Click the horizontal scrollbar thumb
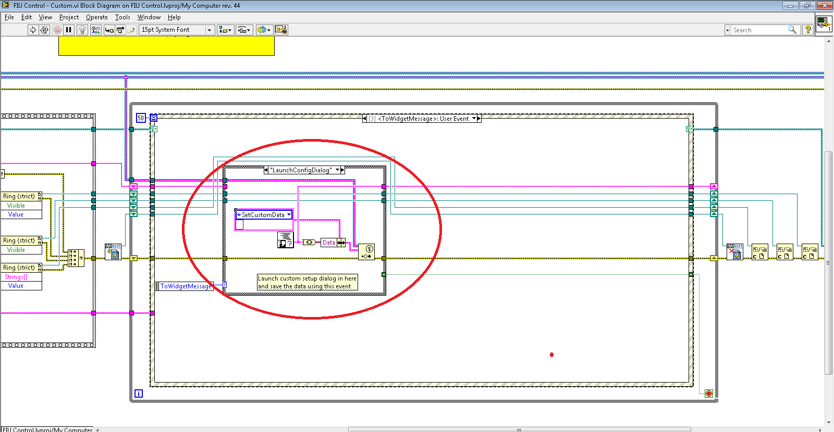 [x=519, y=429]
